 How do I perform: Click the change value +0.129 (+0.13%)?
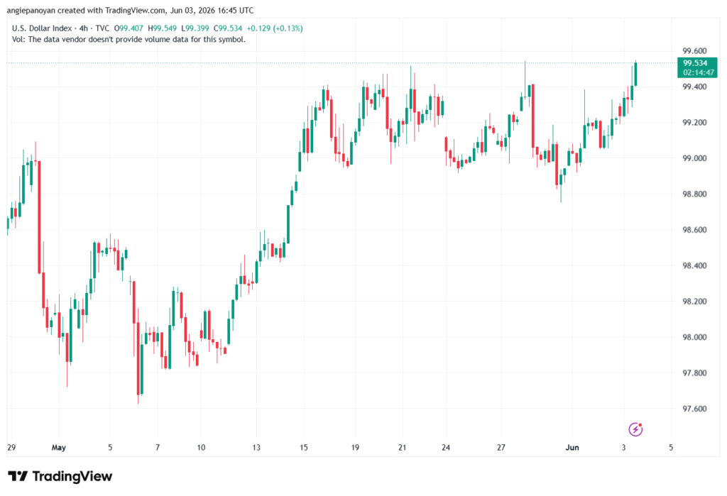point(275,28)
